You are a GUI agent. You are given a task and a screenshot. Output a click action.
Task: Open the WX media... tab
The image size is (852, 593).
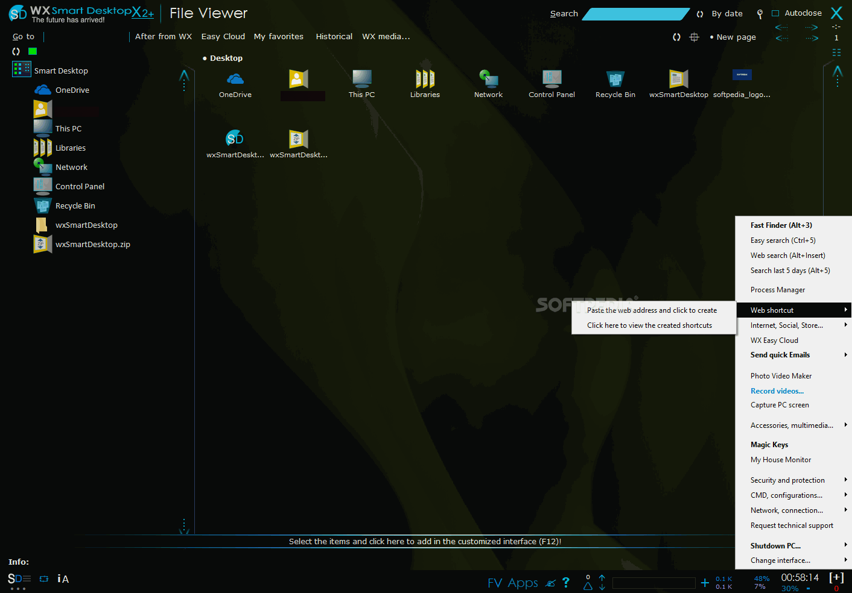[x=386, y=37]
